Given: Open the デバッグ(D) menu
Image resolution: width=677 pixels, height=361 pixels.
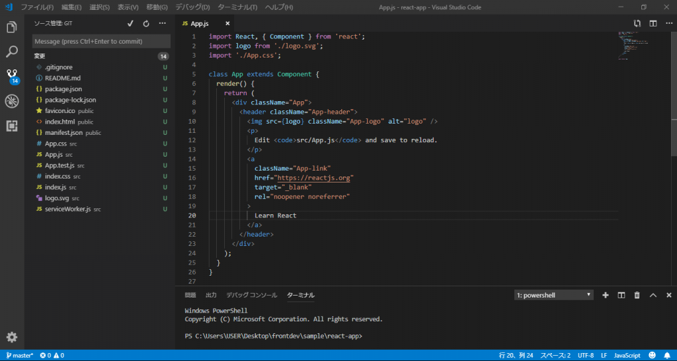Looking at the screenshot, I should click(192, 7).
